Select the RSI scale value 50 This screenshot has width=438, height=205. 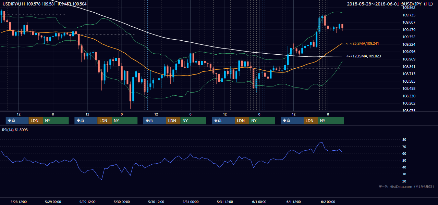[x=404, y=160]
